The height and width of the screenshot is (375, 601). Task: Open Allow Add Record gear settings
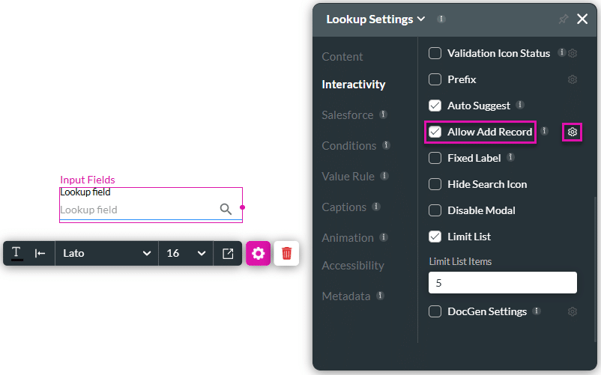pyautogui.click(x=573, y=132)
